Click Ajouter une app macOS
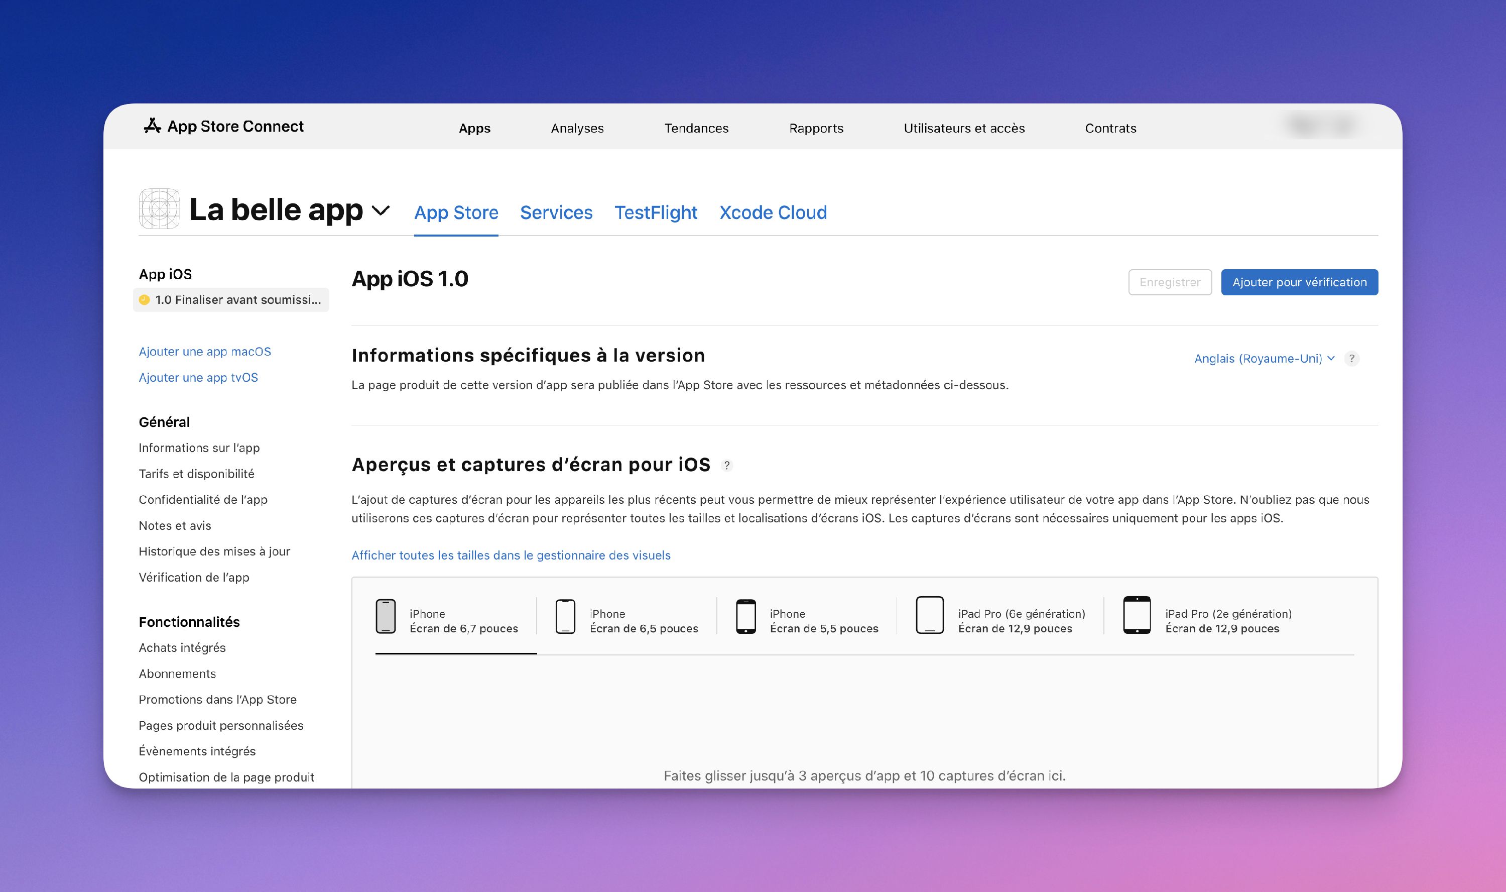Screen dimensions: 1506x892 point(204,351)
